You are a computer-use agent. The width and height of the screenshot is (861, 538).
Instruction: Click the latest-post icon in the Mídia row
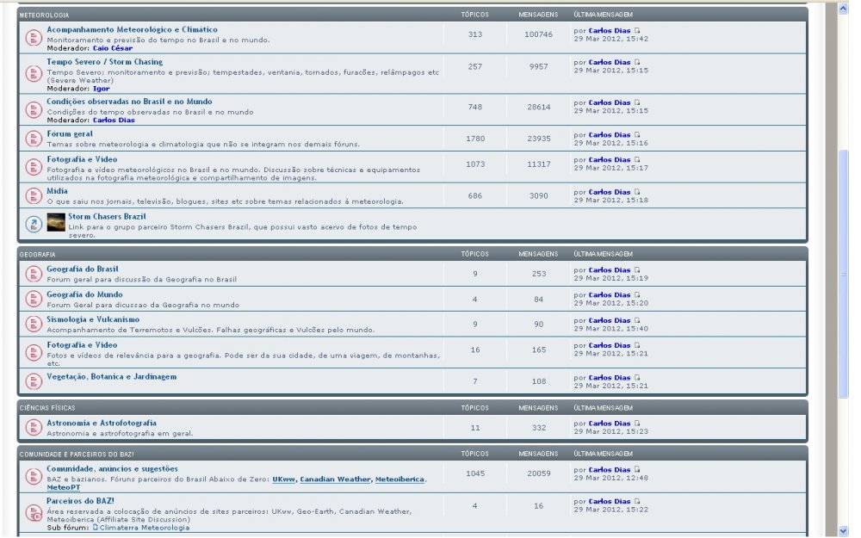click(x=637, y=192)
